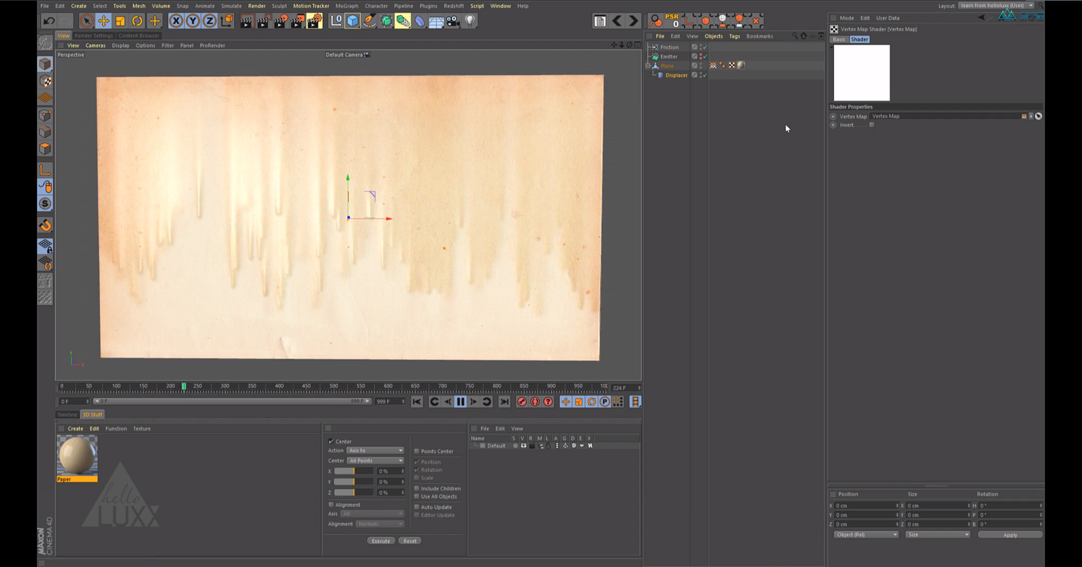Activate the Move tool in top toolbar
Viewport: 1082px width, 567px height.
103,21
